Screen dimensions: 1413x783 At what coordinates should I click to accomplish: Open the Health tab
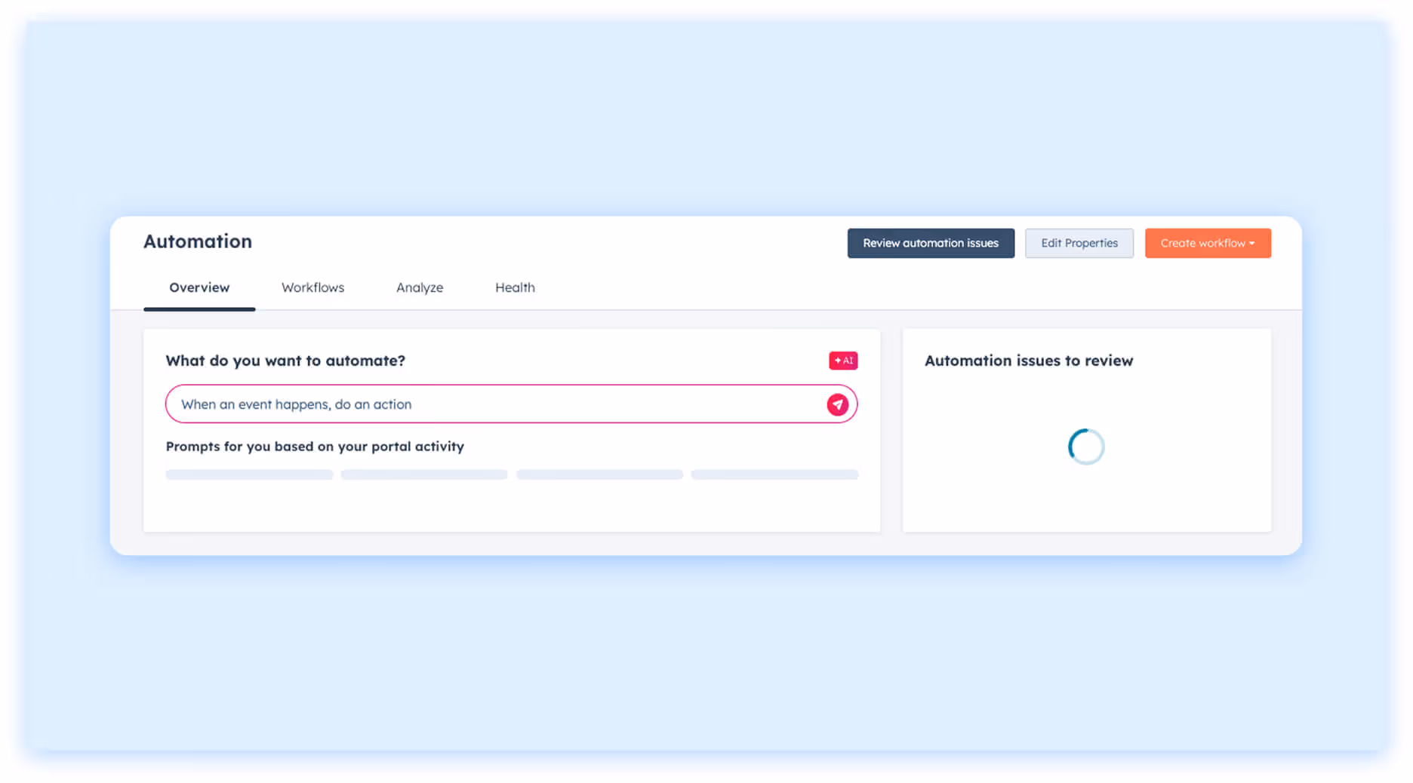515,287
